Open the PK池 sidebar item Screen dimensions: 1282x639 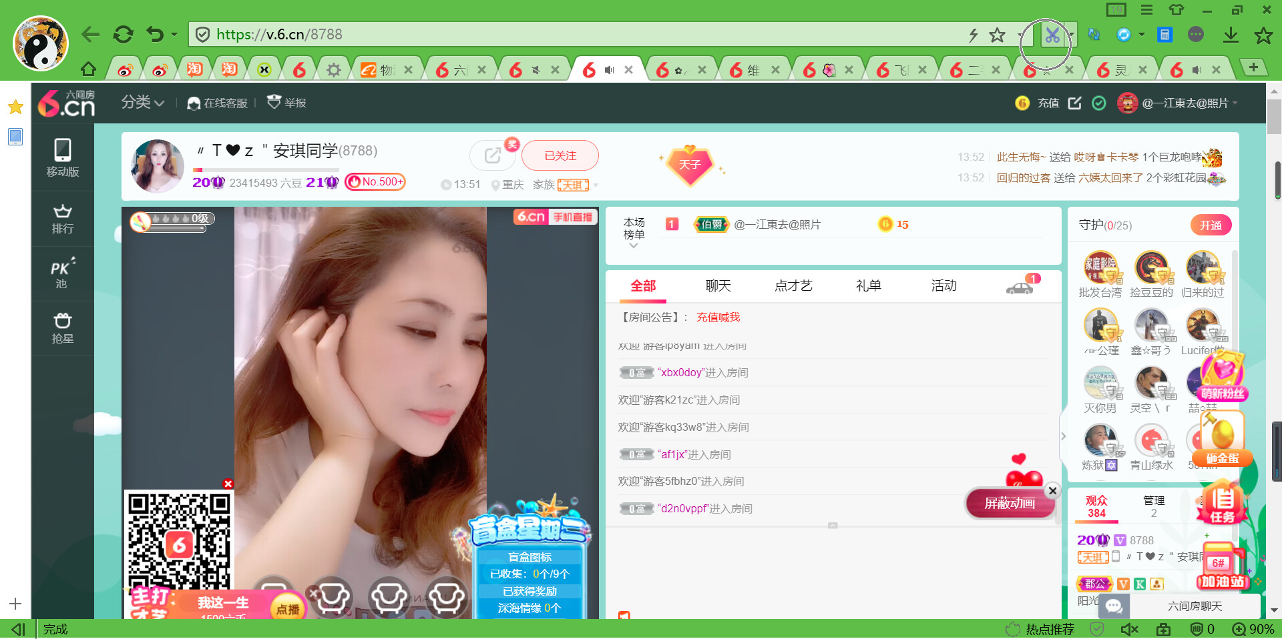coord(63,273)
